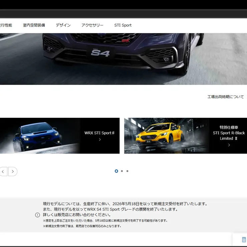Click the info exclamation icon in notice
247x247 pixels.
pyautogui.click(x=37, y=215)
